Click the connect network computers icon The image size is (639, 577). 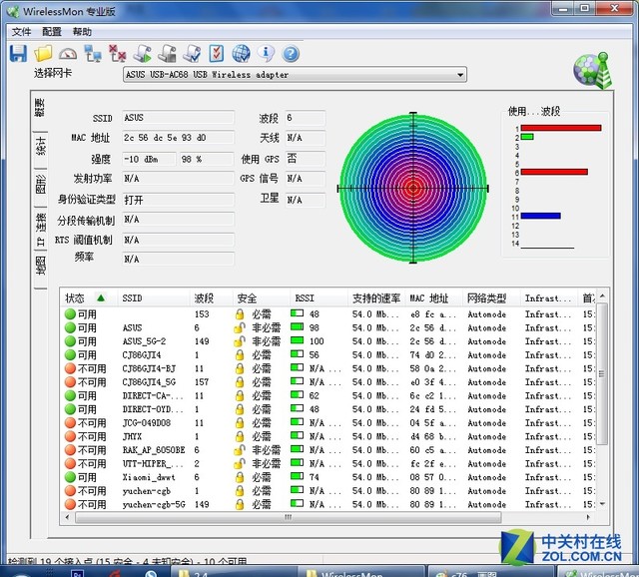[x=93, y=53]
